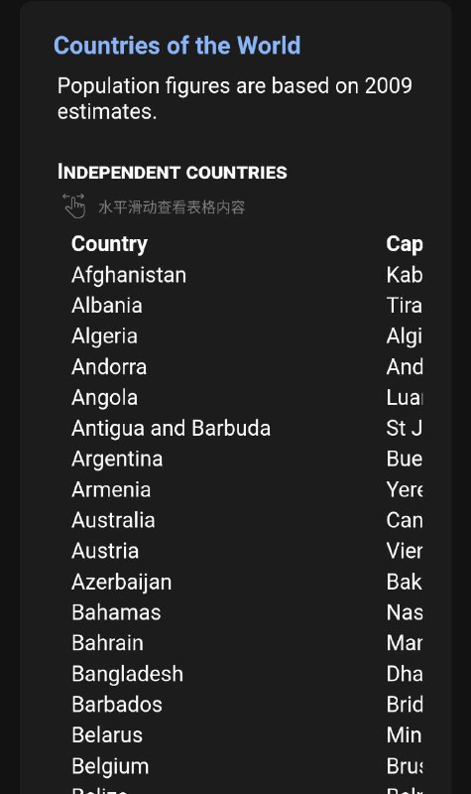The width and height of the screenshot is (471, 794).
Task: Select the Capital column header
Action: click(x=405, y=244)
